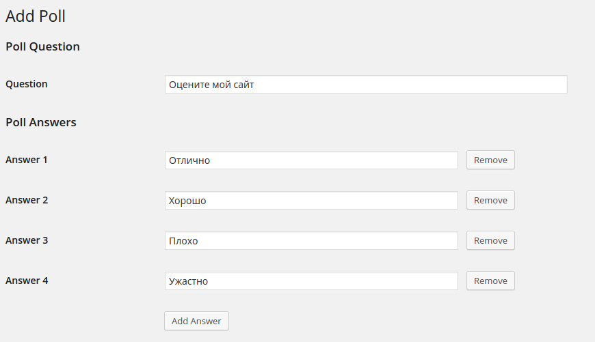Click the Question text input field
The image size is (595, 342).
(x=366, y=85)
